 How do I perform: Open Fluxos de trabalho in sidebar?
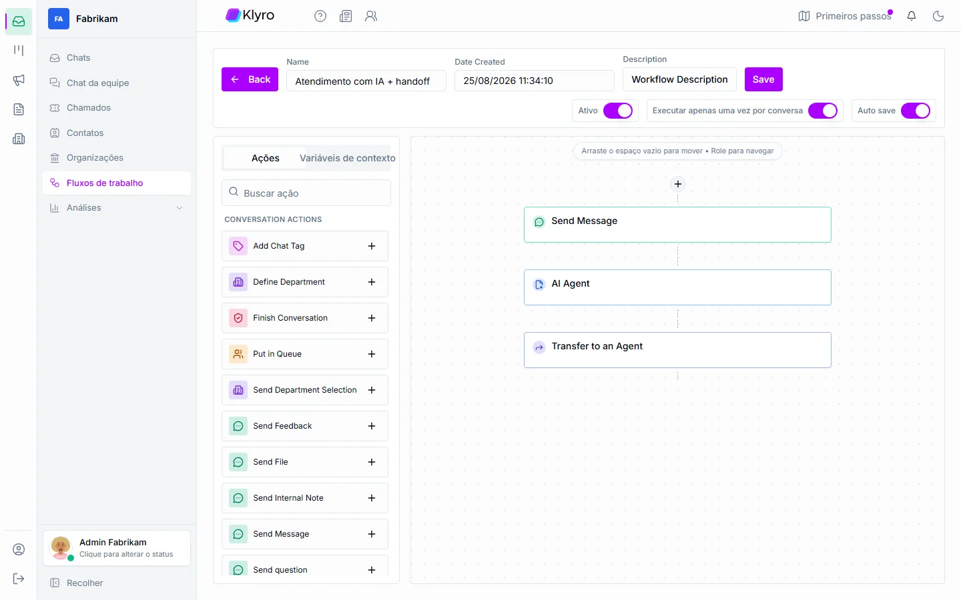click(x=117, y=183)
